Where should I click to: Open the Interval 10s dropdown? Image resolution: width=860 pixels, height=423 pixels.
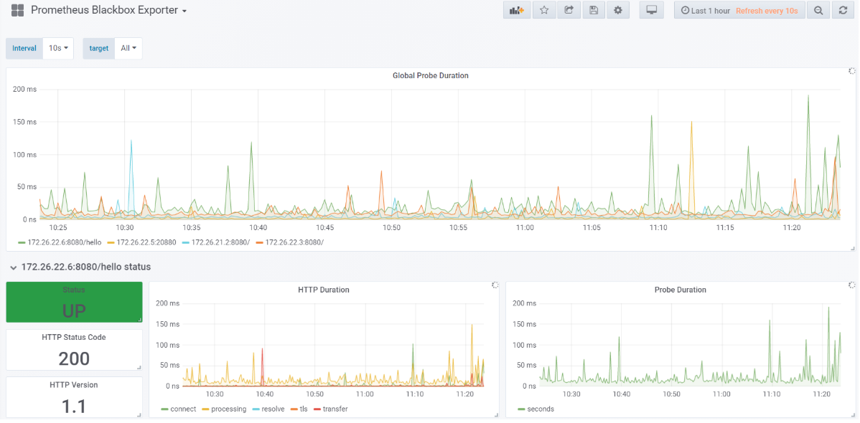[58, 48]
